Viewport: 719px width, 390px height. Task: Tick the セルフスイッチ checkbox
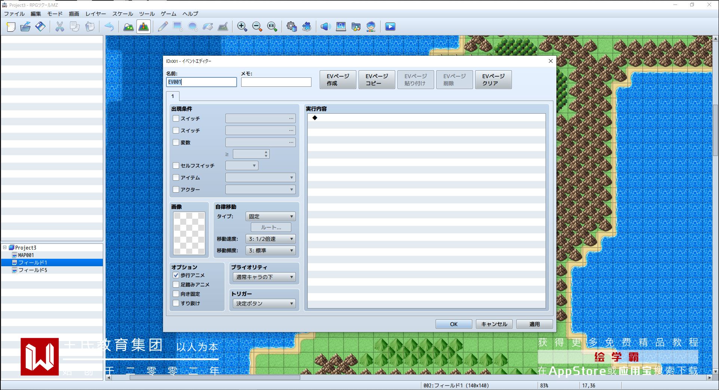point(176,166)
